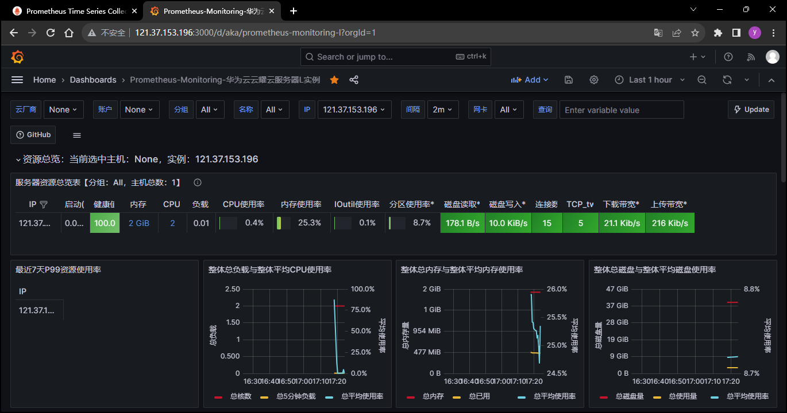The height and width of the screenshot is (413, 787).
Task: Click the 2 GiB memory link
Action: click(x=139, y=223)
